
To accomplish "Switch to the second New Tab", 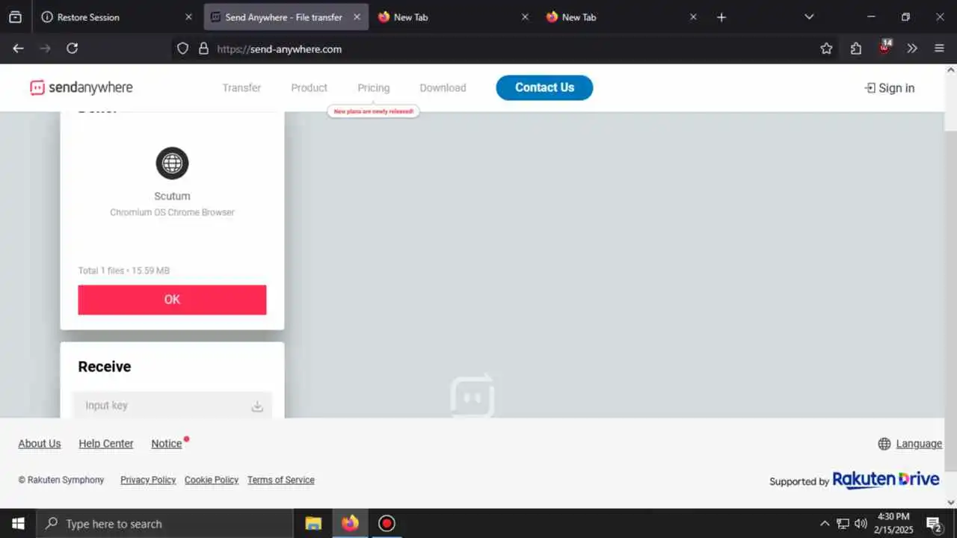I will [621, 16].
